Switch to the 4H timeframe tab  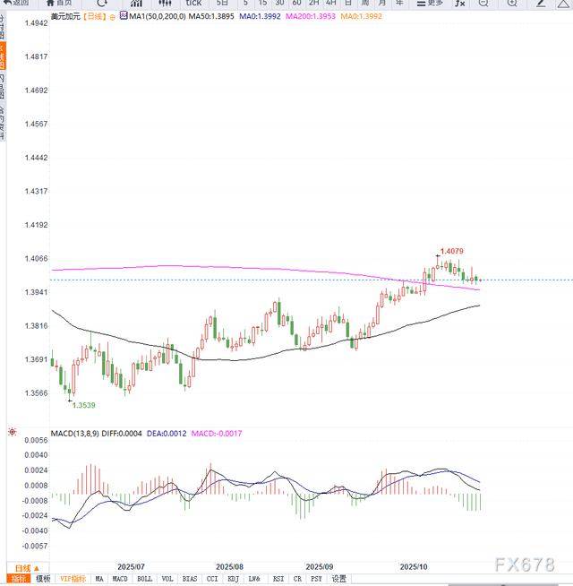(330, 3)
